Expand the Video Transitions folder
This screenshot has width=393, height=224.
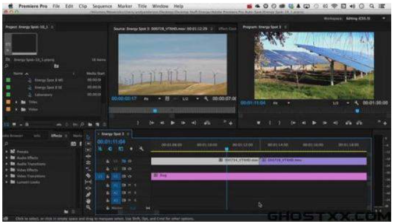pyautogui.click(x=6, y=176)
